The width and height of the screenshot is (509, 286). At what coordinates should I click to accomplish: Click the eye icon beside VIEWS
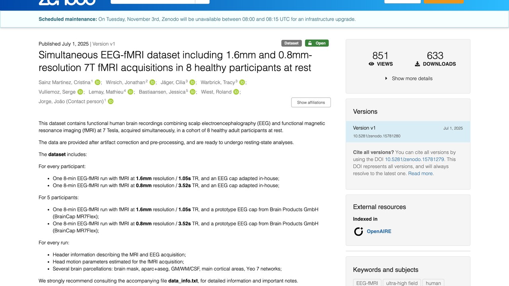pyautogui.click(x=371, y=64)
